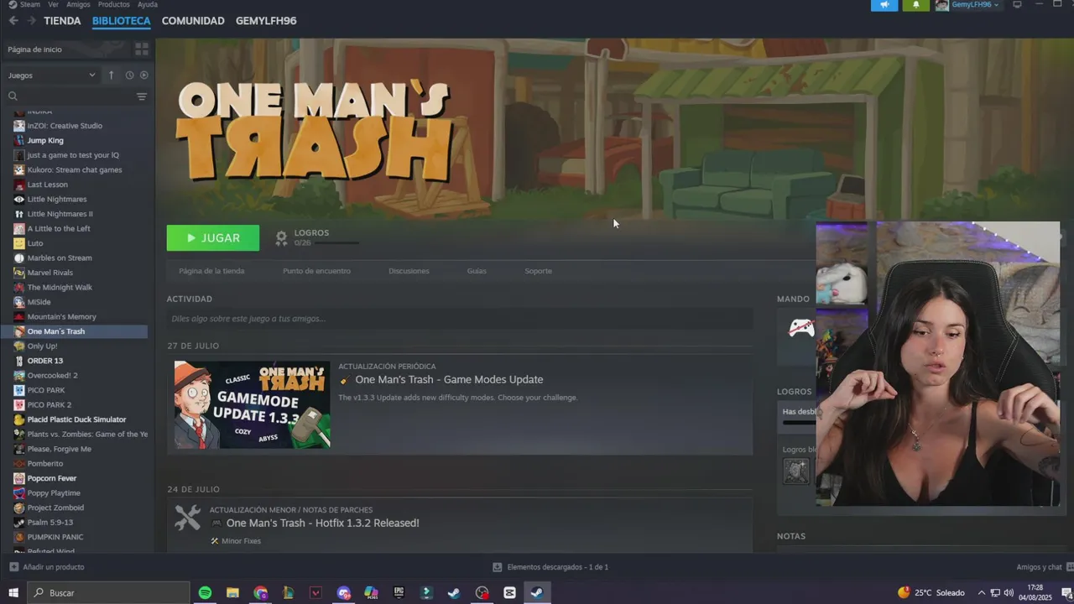Expand the Juegos collection dropdown
This screenshot has height=604, width=1074.
pos(51,75)
